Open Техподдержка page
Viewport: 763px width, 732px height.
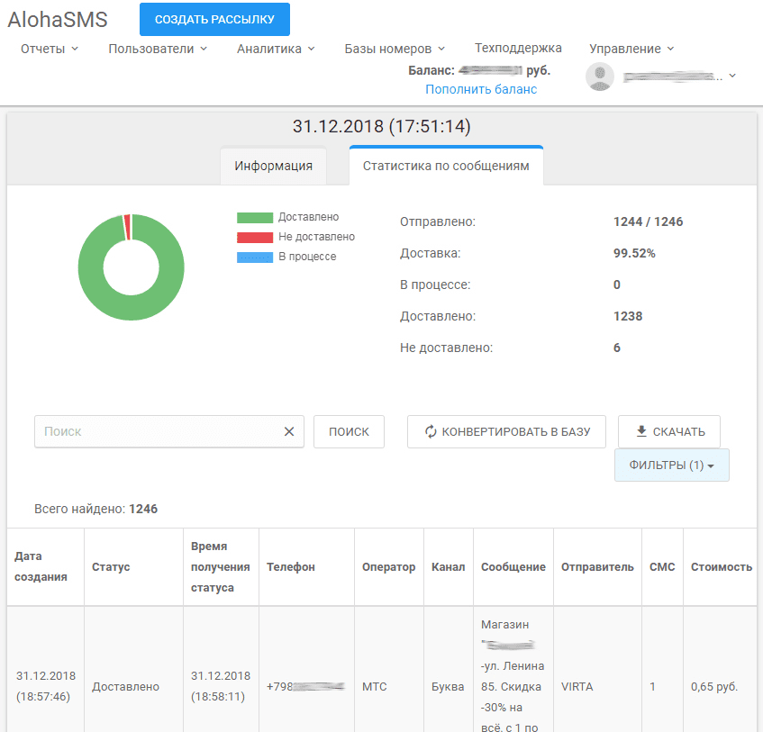click(518, 49)
